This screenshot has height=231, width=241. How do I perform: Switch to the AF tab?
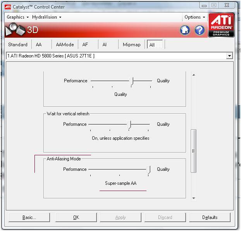(85, 45)
